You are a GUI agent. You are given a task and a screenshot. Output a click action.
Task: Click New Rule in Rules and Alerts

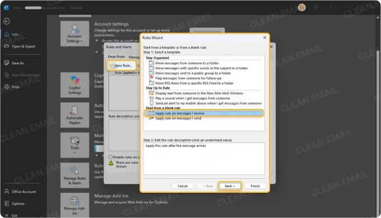pos(122,65)
